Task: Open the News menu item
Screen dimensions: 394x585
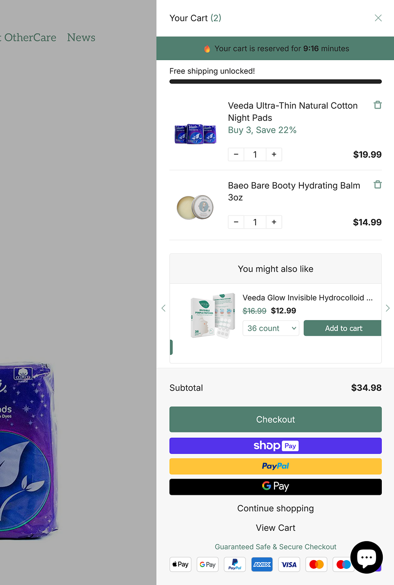Action: tap(81, 38)
